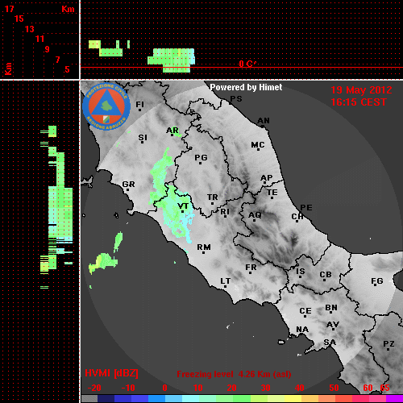The height and width of the screenshot is (403, 403).
Task: Click the CB city label on map
Action: (326, 275)
